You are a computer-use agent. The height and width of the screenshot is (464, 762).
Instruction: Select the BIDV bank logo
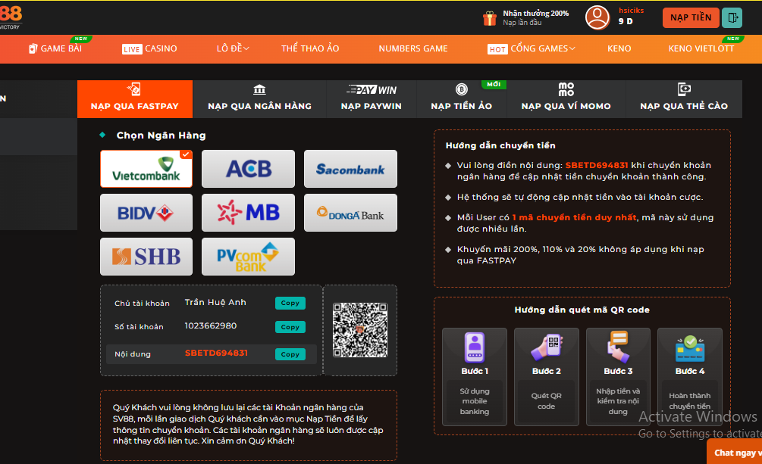(146, 213)
